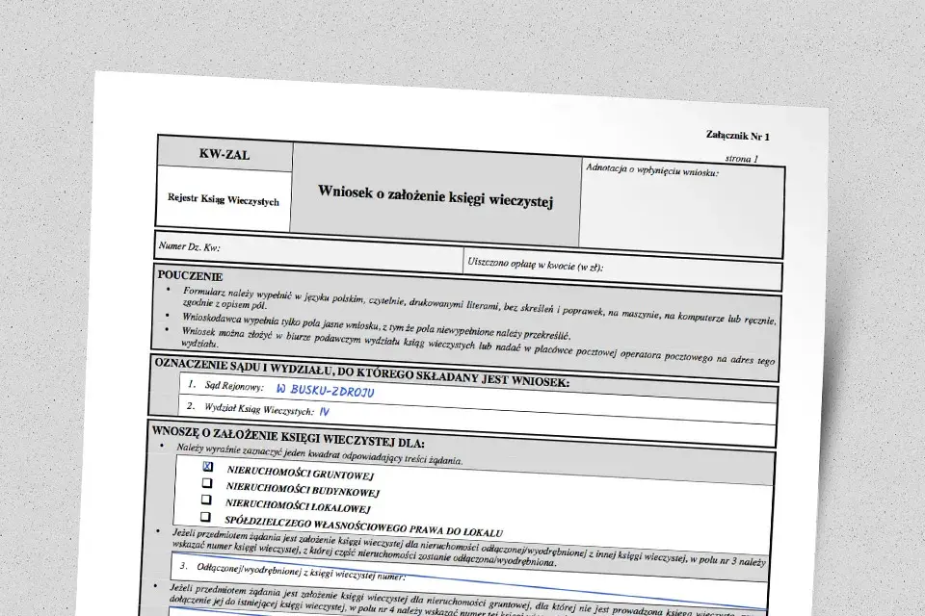Image resolution: width=925 pixels, height=616 pixels.
Task: Click the Rejestr Ksiąg Wieczystych box
Action: coord(224,199)
